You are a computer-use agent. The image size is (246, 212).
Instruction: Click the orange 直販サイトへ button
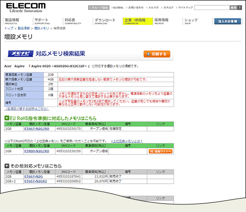point(160,151)
